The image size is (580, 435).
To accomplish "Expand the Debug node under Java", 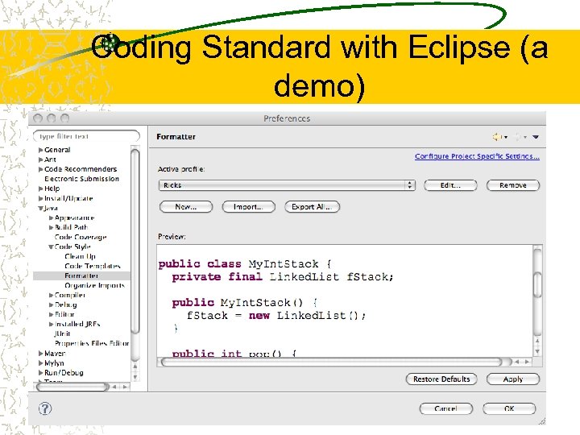I will (x=51, y=304).
